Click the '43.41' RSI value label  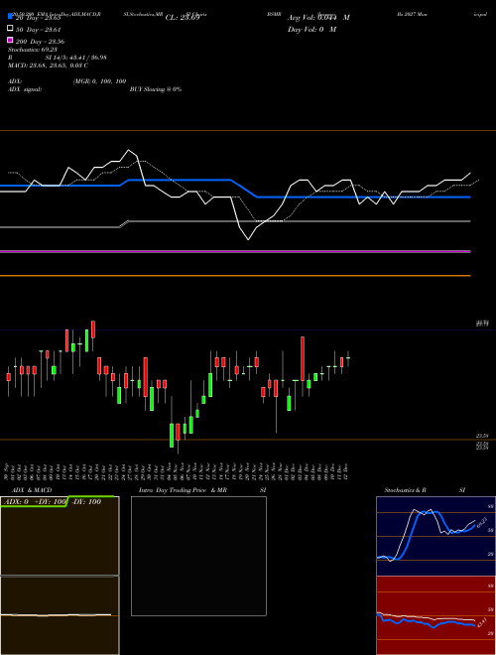pyautogui.click(x=481, y=622)
